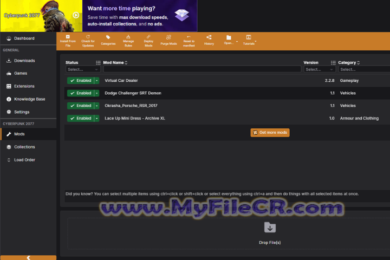Toggle Enabled status for Lace Up Mini Dress
Viewport: 390px width, 260px height.
[81, 118]
